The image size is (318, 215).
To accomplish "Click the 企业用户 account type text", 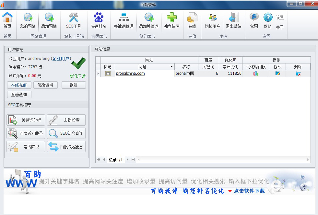I will coord(61,59).
